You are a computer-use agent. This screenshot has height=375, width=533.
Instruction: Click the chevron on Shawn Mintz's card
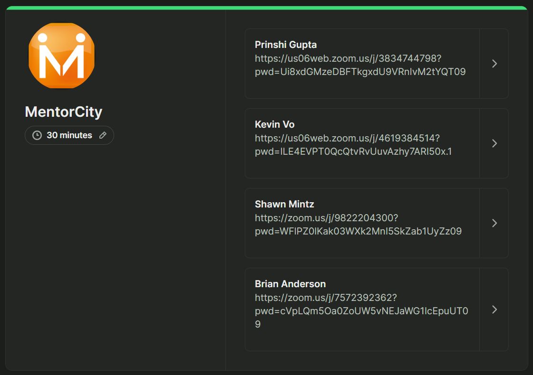(x=494, y=223)
